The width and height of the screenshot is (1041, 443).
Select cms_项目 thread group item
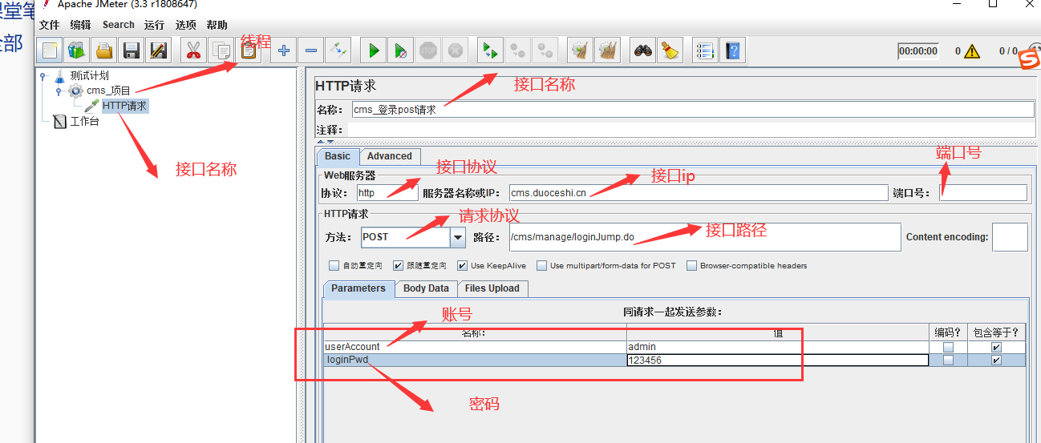pyautogui.click(x=108, y=91)
